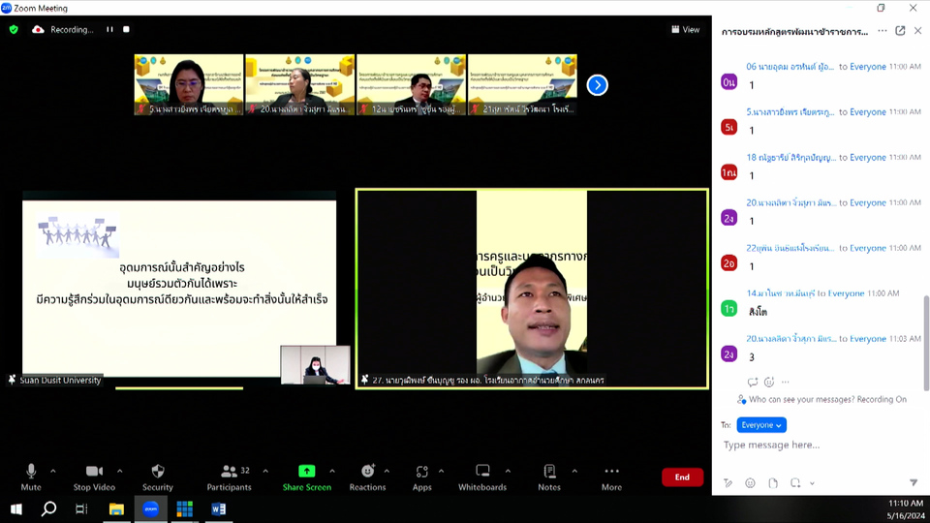Open the Security shield menu
This screenshot has width=930, height=523.
157,477
